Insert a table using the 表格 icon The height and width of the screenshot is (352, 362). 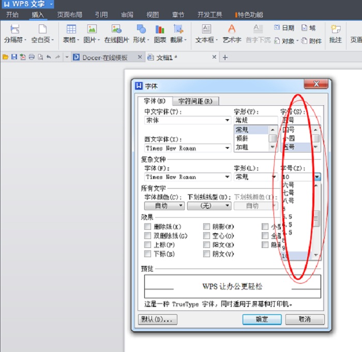click(x=71, y=30)
